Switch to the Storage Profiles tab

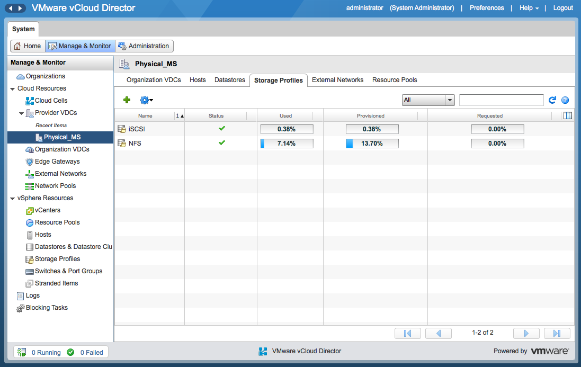click(x=278, y=80)
